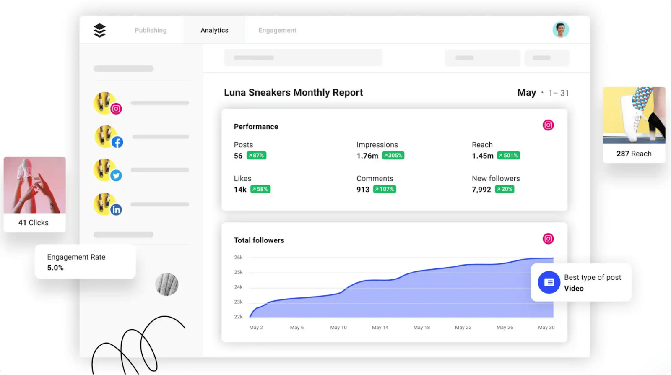Image resolution: width=671 pixels, height=375 pixels.
Task: Open the user profile avatar
Action: [x=560, y=30]
